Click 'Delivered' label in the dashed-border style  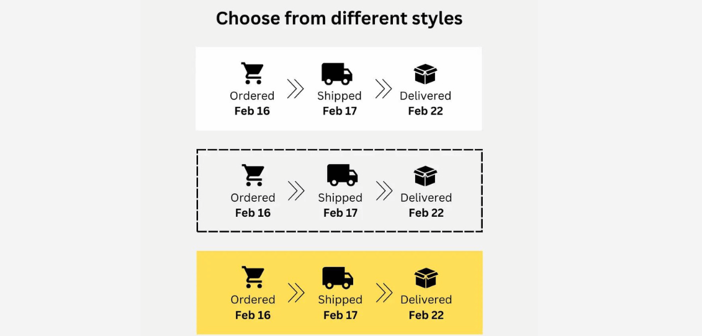click(x=426, y=198)
